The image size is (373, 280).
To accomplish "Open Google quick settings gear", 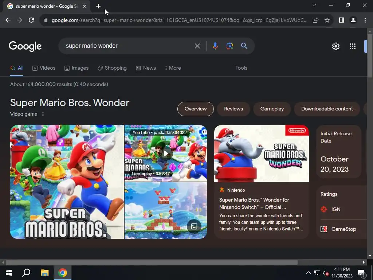I will coord(335,46).
